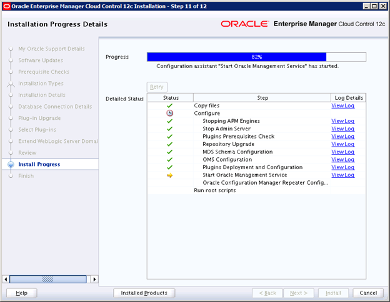Select the Select Plug-ins step
This screenshot has height=302, width=390.
click(x=37, y=130)
